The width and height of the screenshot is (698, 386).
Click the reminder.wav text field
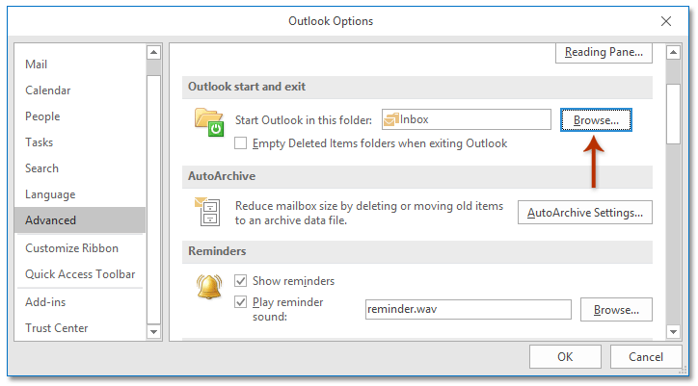click(x=467, y=310)
